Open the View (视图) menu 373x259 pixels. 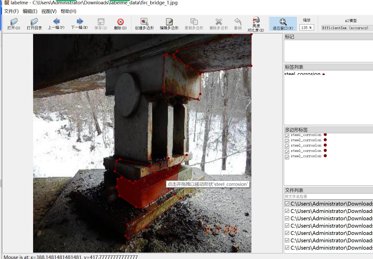[49, 11]
